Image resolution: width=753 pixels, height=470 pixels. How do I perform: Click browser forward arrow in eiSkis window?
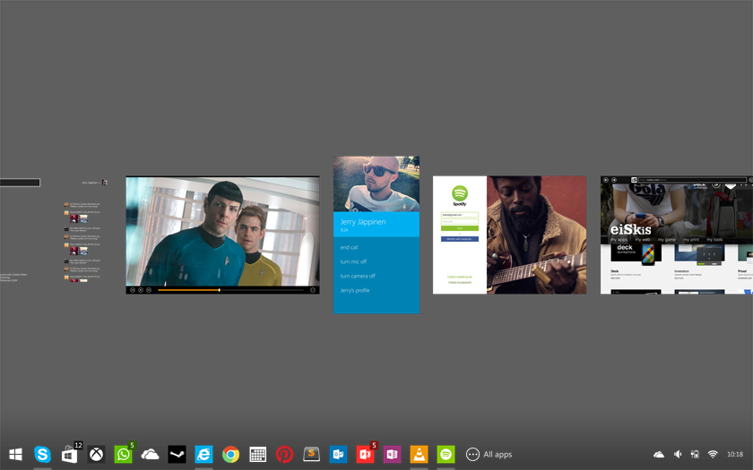click(614, 180)
